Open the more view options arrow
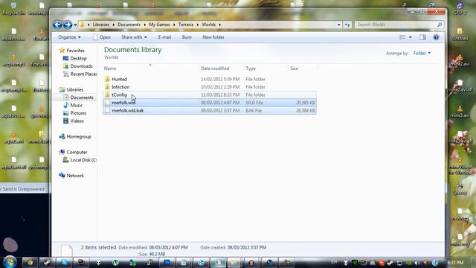This screenshot has width=476, height=268. 411,37
